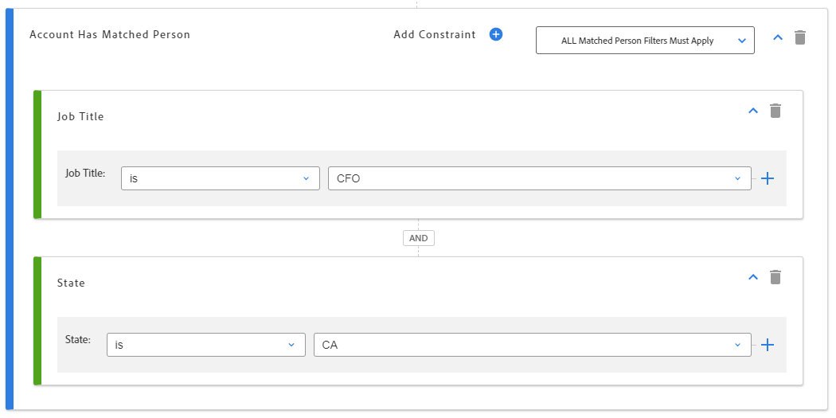Open ALL Matched Person Filters Must Apply dropdown
The width and height of the screenshot is (836, 418).
coord(645,41)
